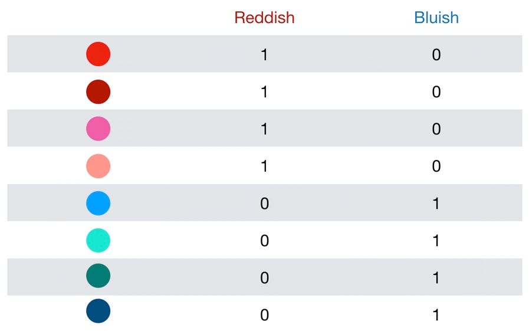Click the teal color circle
Image resolution: width=529 pixels, height=331 pixels.
(x=98, y=276)
